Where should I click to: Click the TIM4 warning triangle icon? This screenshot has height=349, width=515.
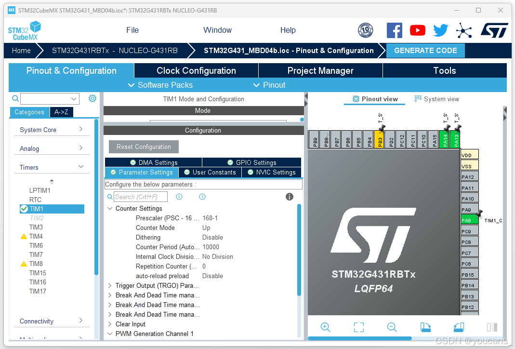tap(24, 236)
